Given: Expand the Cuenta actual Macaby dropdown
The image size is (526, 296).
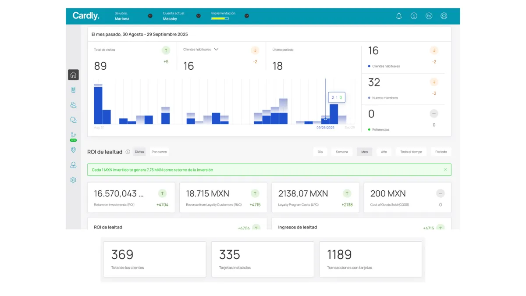Looking at the screenshot, I should pos(198,16).
